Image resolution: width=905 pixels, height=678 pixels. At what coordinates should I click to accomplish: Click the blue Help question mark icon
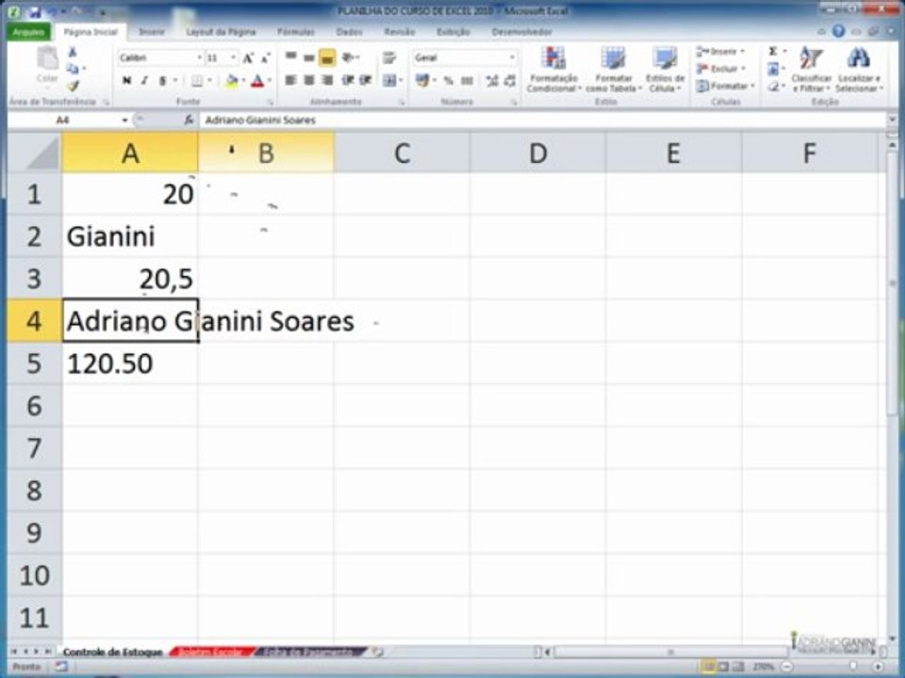pyautogui.click(x=839, y=31)
